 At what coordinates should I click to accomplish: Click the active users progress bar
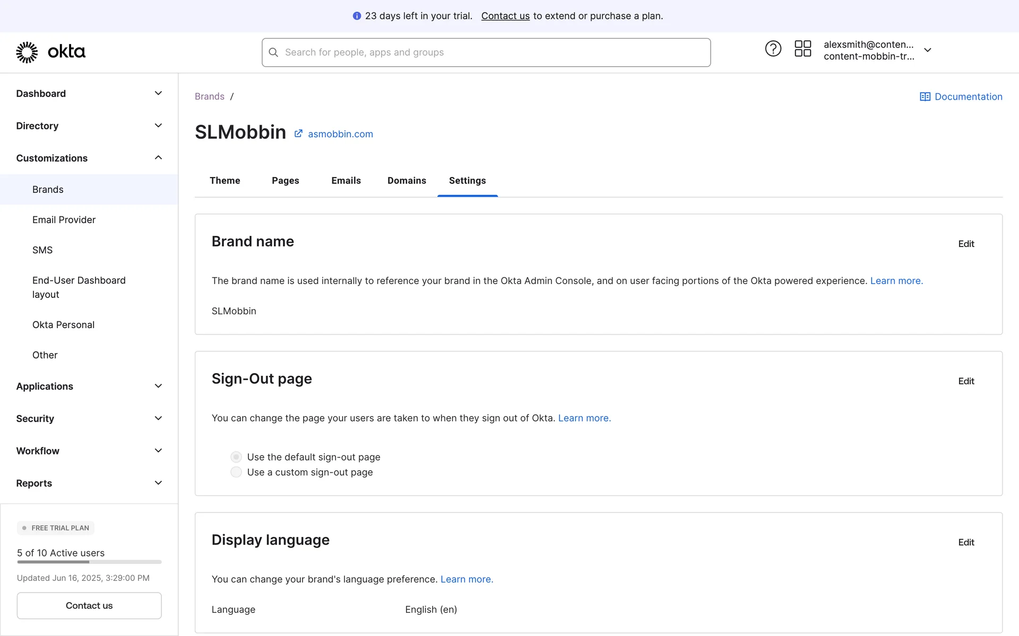[89, 562]
